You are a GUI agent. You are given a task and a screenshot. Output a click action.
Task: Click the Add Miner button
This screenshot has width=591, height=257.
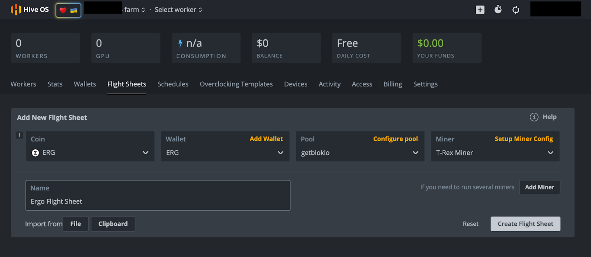(x=540, y=187)
